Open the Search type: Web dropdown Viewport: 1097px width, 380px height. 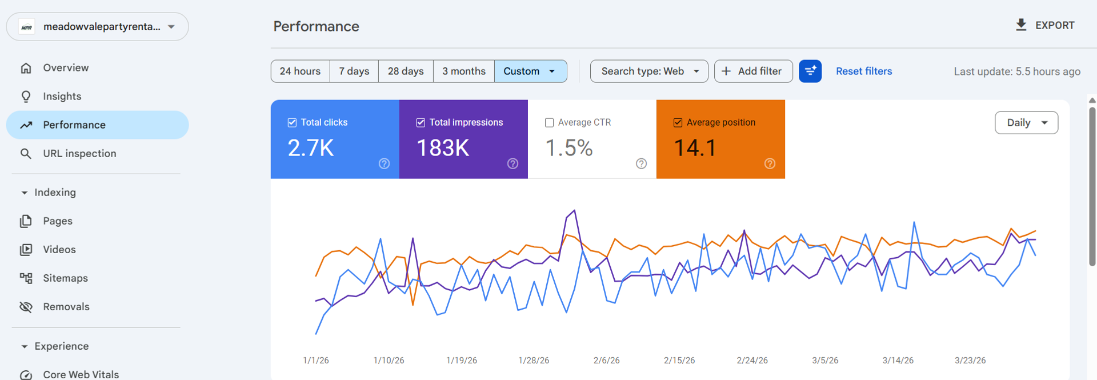point(649,71)
